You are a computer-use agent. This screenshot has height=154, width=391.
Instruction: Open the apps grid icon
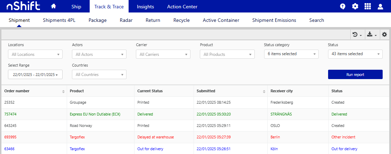[x=368, y=7]
